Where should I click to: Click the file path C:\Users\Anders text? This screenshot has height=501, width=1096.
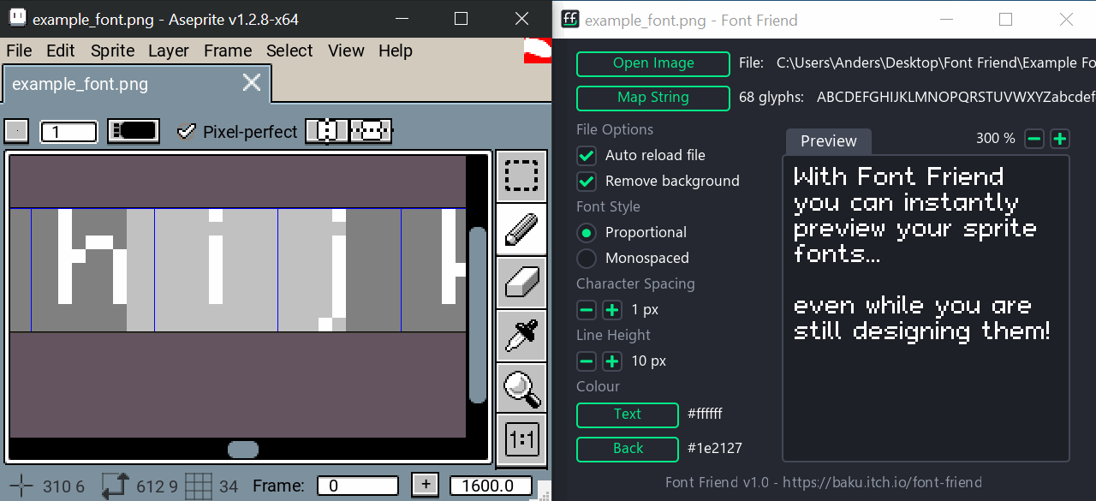pos(936,63)
